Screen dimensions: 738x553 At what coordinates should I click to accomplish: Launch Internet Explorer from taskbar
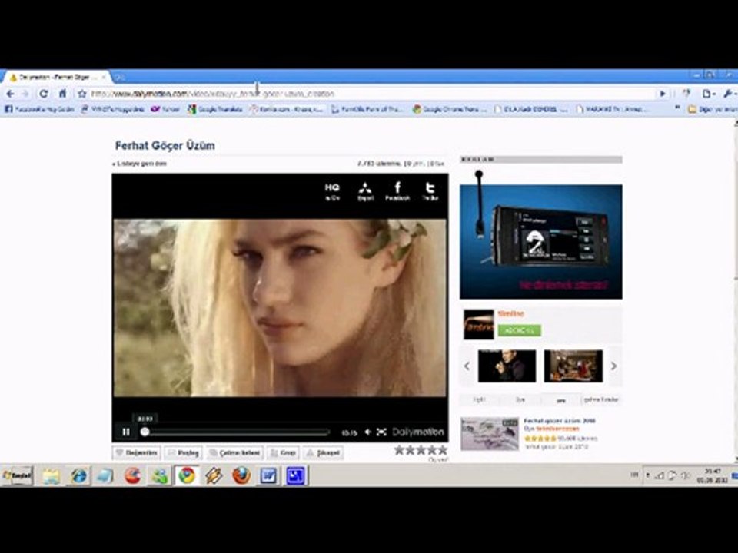[x=78, y=476]
